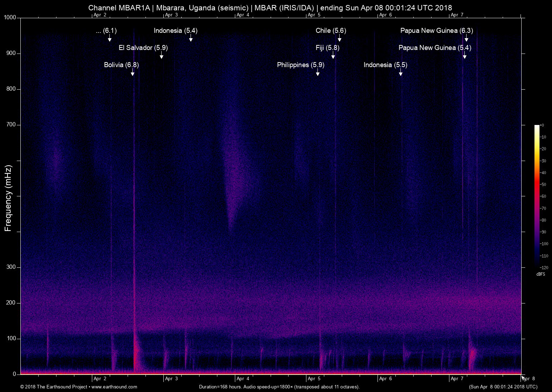The width and height of the screenshot is (552, 392).
Task: Click the Apr 4 date on the bottom axis
Action: [x=243, y=378]
